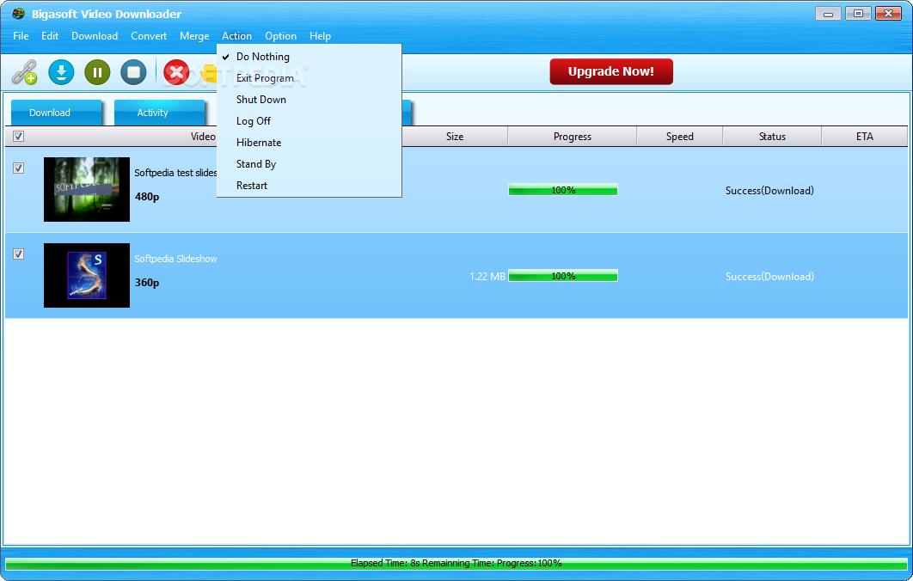The height and width of the screenshot is (581, 913).
Task: Pause downloads with the green pause icon
Action: [97, 72]
